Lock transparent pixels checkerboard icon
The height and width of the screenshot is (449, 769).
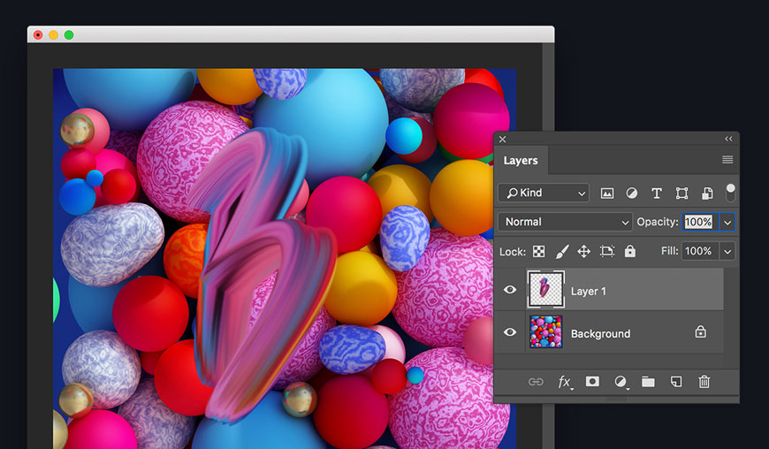[538, 252]
